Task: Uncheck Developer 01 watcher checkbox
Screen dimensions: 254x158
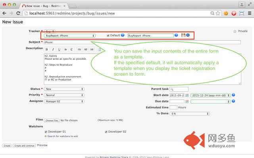Action: (x=46, y=132)
